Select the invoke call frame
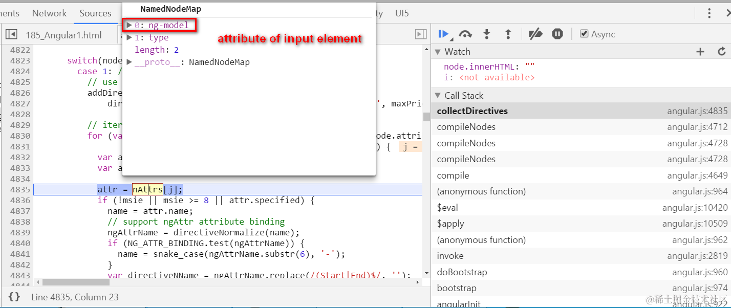 pyautogui.click(x=582, y=256)
